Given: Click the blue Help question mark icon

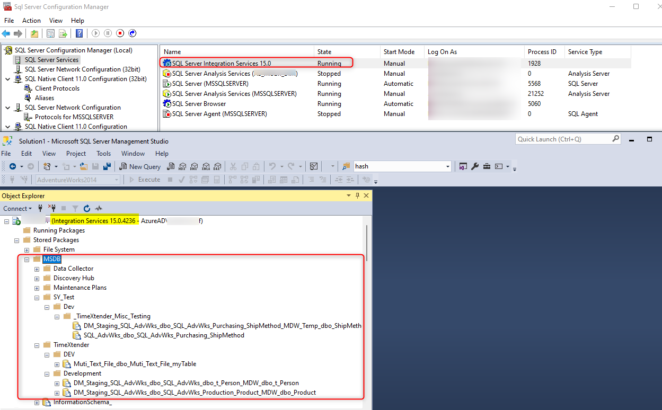Looking at the screenshot, I should [x=80, y=33].
